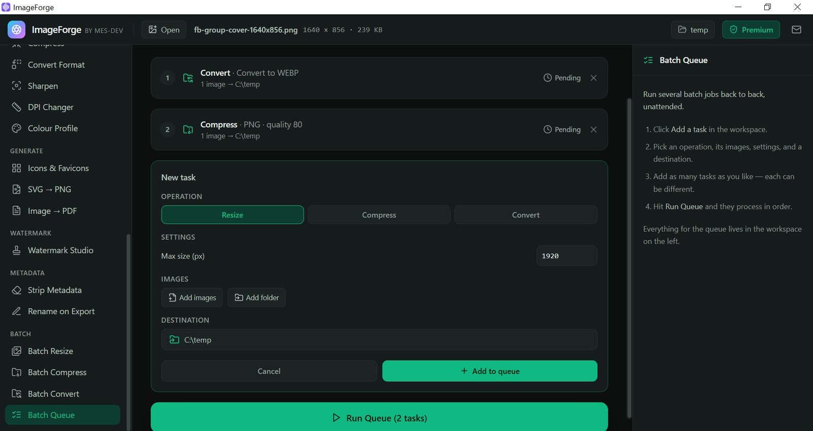The width and height of the screenshot is (813, 431).
Task: Click the Sharpen sidebar icon
Action: (x=17, y=86)
